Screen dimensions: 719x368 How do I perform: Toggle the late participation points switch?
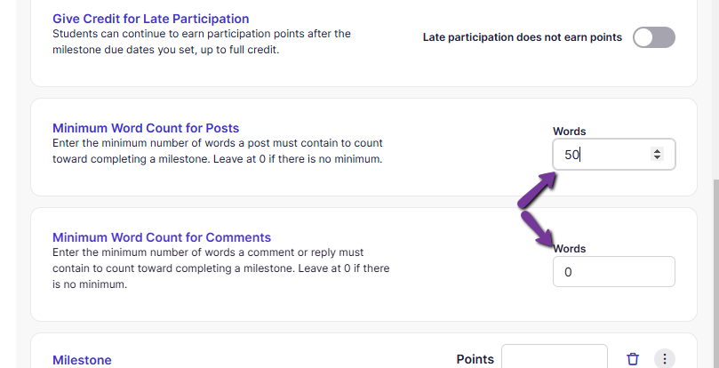coord(653,37)
